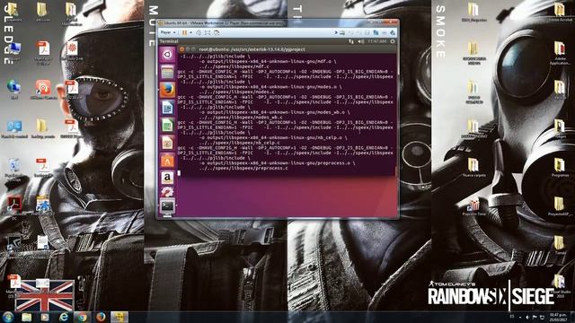575x323 pixels.
Task: Click the Windows taskbar clock and date
Action: 558,317
